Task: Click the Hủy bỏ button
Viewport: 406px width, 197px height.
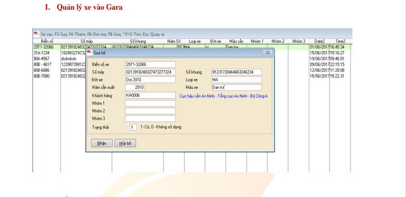Action: [x=125, y=143]
